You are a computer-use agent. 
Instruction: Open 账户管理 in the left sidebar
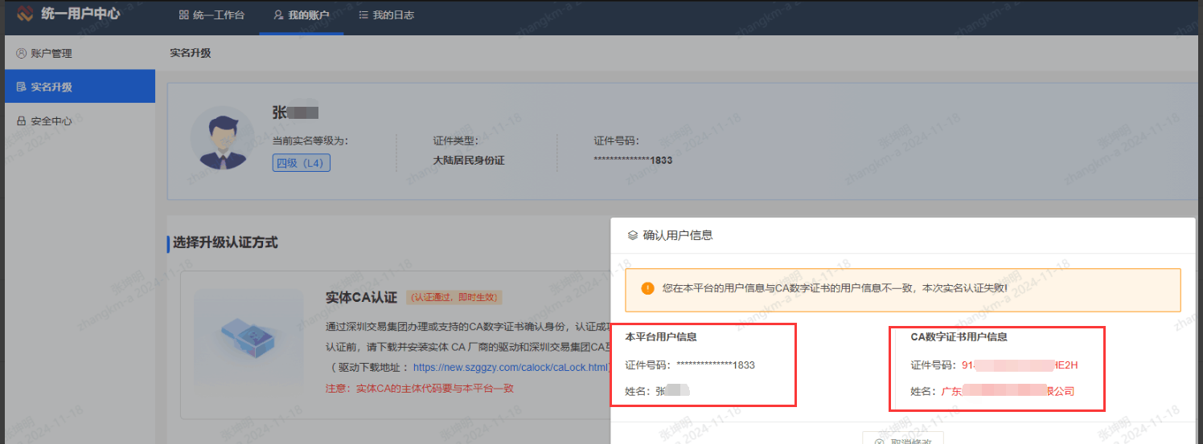tap(51, 54)
